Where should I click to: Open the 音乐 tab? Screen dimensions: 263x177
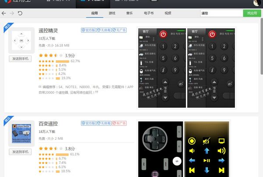coord(129,13)
